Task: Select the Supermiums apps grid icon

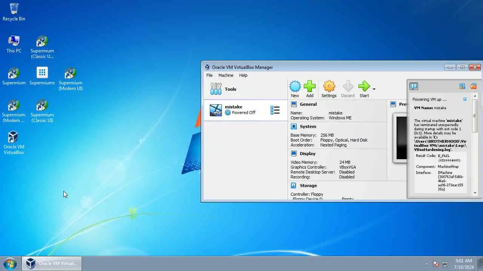Action: 42,76
